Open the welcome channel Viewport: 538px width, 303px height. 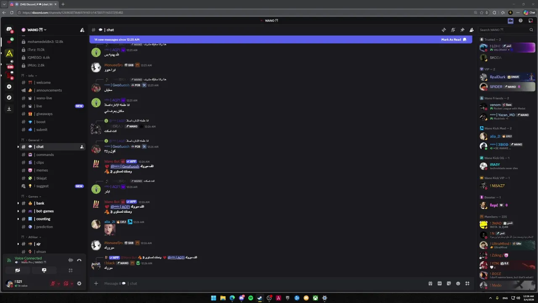coord(52,82)
